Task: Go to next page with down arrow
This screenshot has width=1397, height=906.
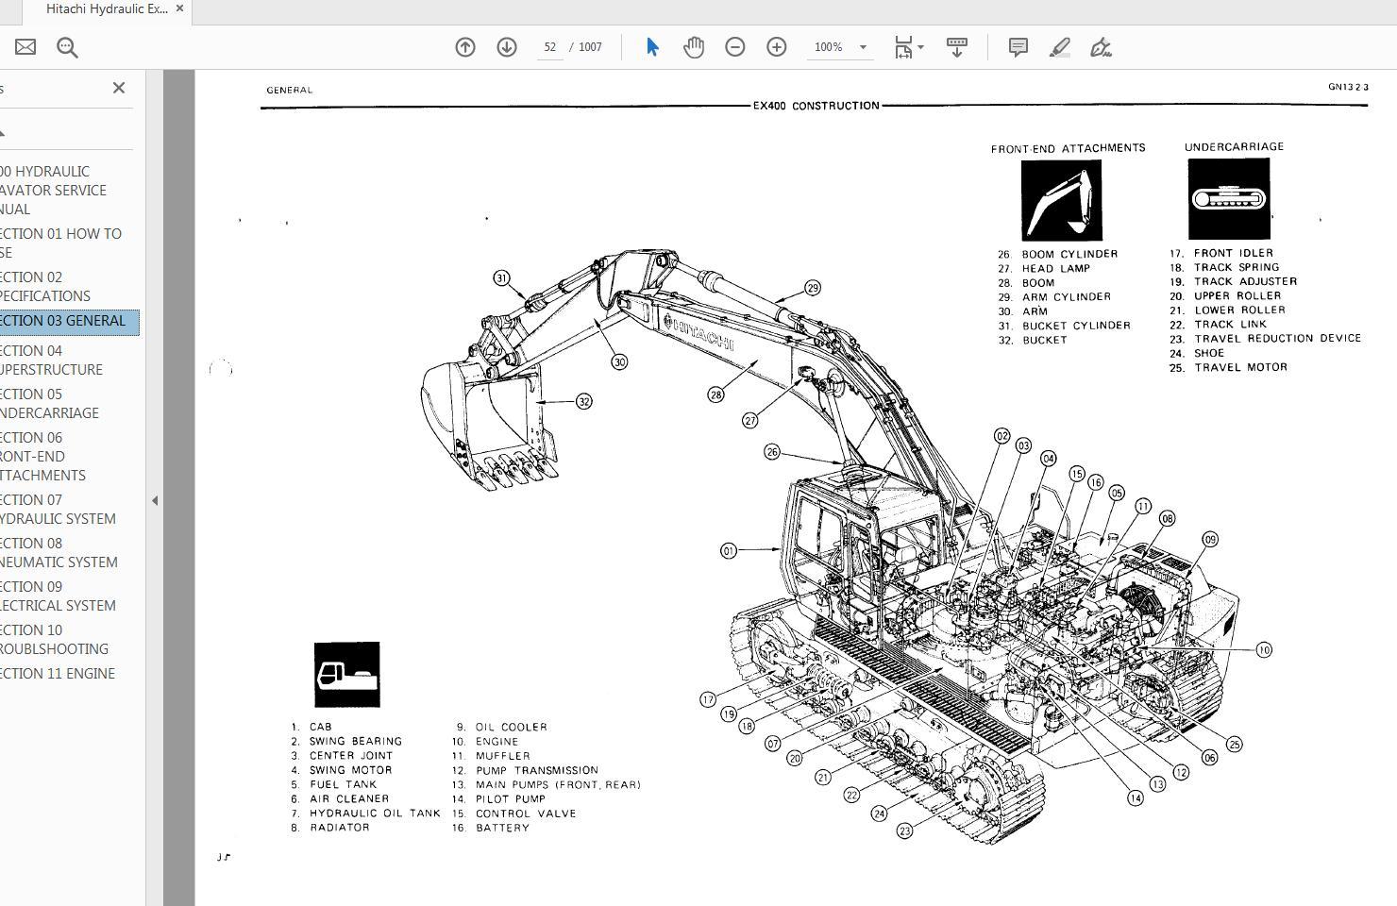Action: [x=507, y=47]
